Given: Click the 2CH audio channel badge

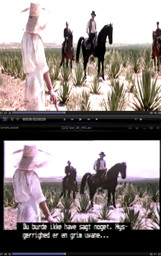Looking at the screenshot, I should 42,119.
